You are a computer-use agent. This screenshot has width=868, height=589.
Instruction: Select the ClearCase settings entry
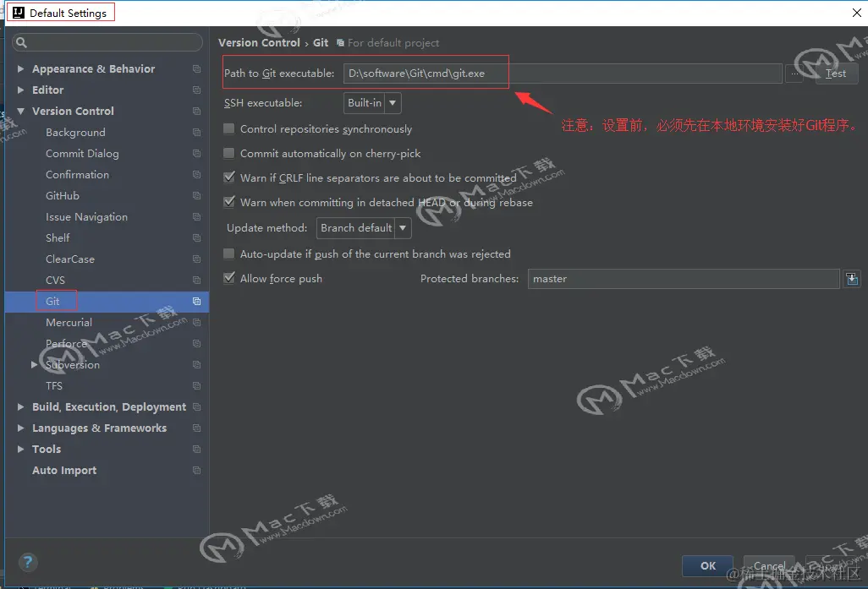point(69,259)
